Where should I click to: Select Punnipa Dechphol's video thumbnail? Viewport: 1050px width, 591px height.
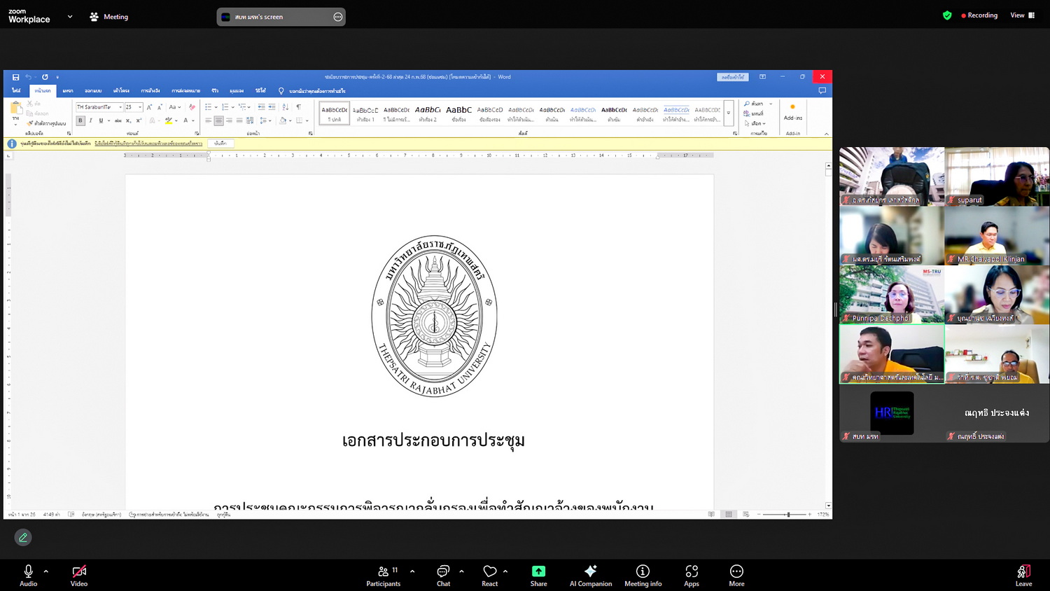point(892,294)
